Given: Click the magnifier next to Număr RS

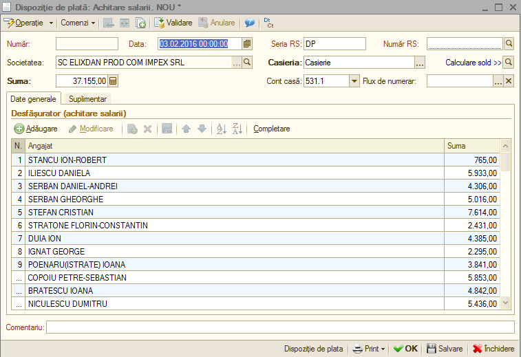Looking at the screenshot, I should [x=509, y=43].
